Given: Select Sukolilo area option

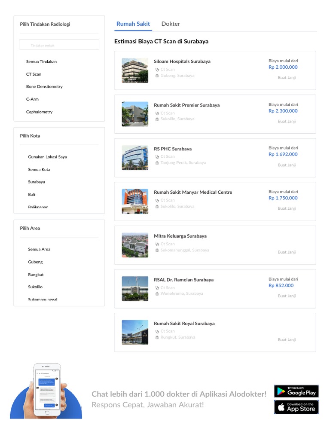Looking at the screenshot, I should coord(35,287).
